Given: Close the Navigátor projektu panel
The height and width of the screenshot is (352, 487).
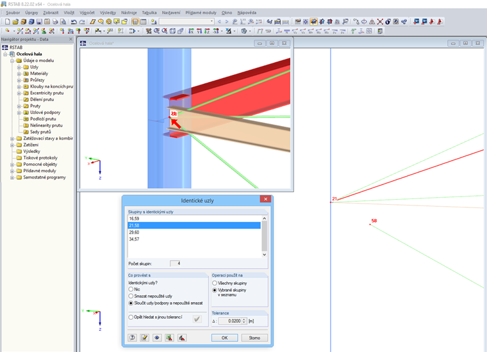Looking at the screenshot, I should point(70,39).
